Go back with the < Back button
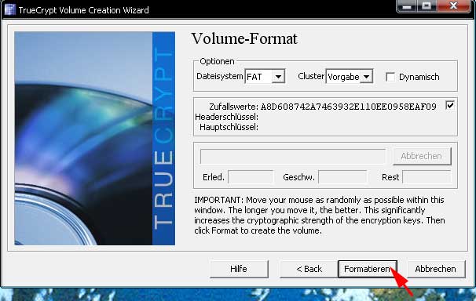The height and width of the screenshot is (301, 476). 309,269
